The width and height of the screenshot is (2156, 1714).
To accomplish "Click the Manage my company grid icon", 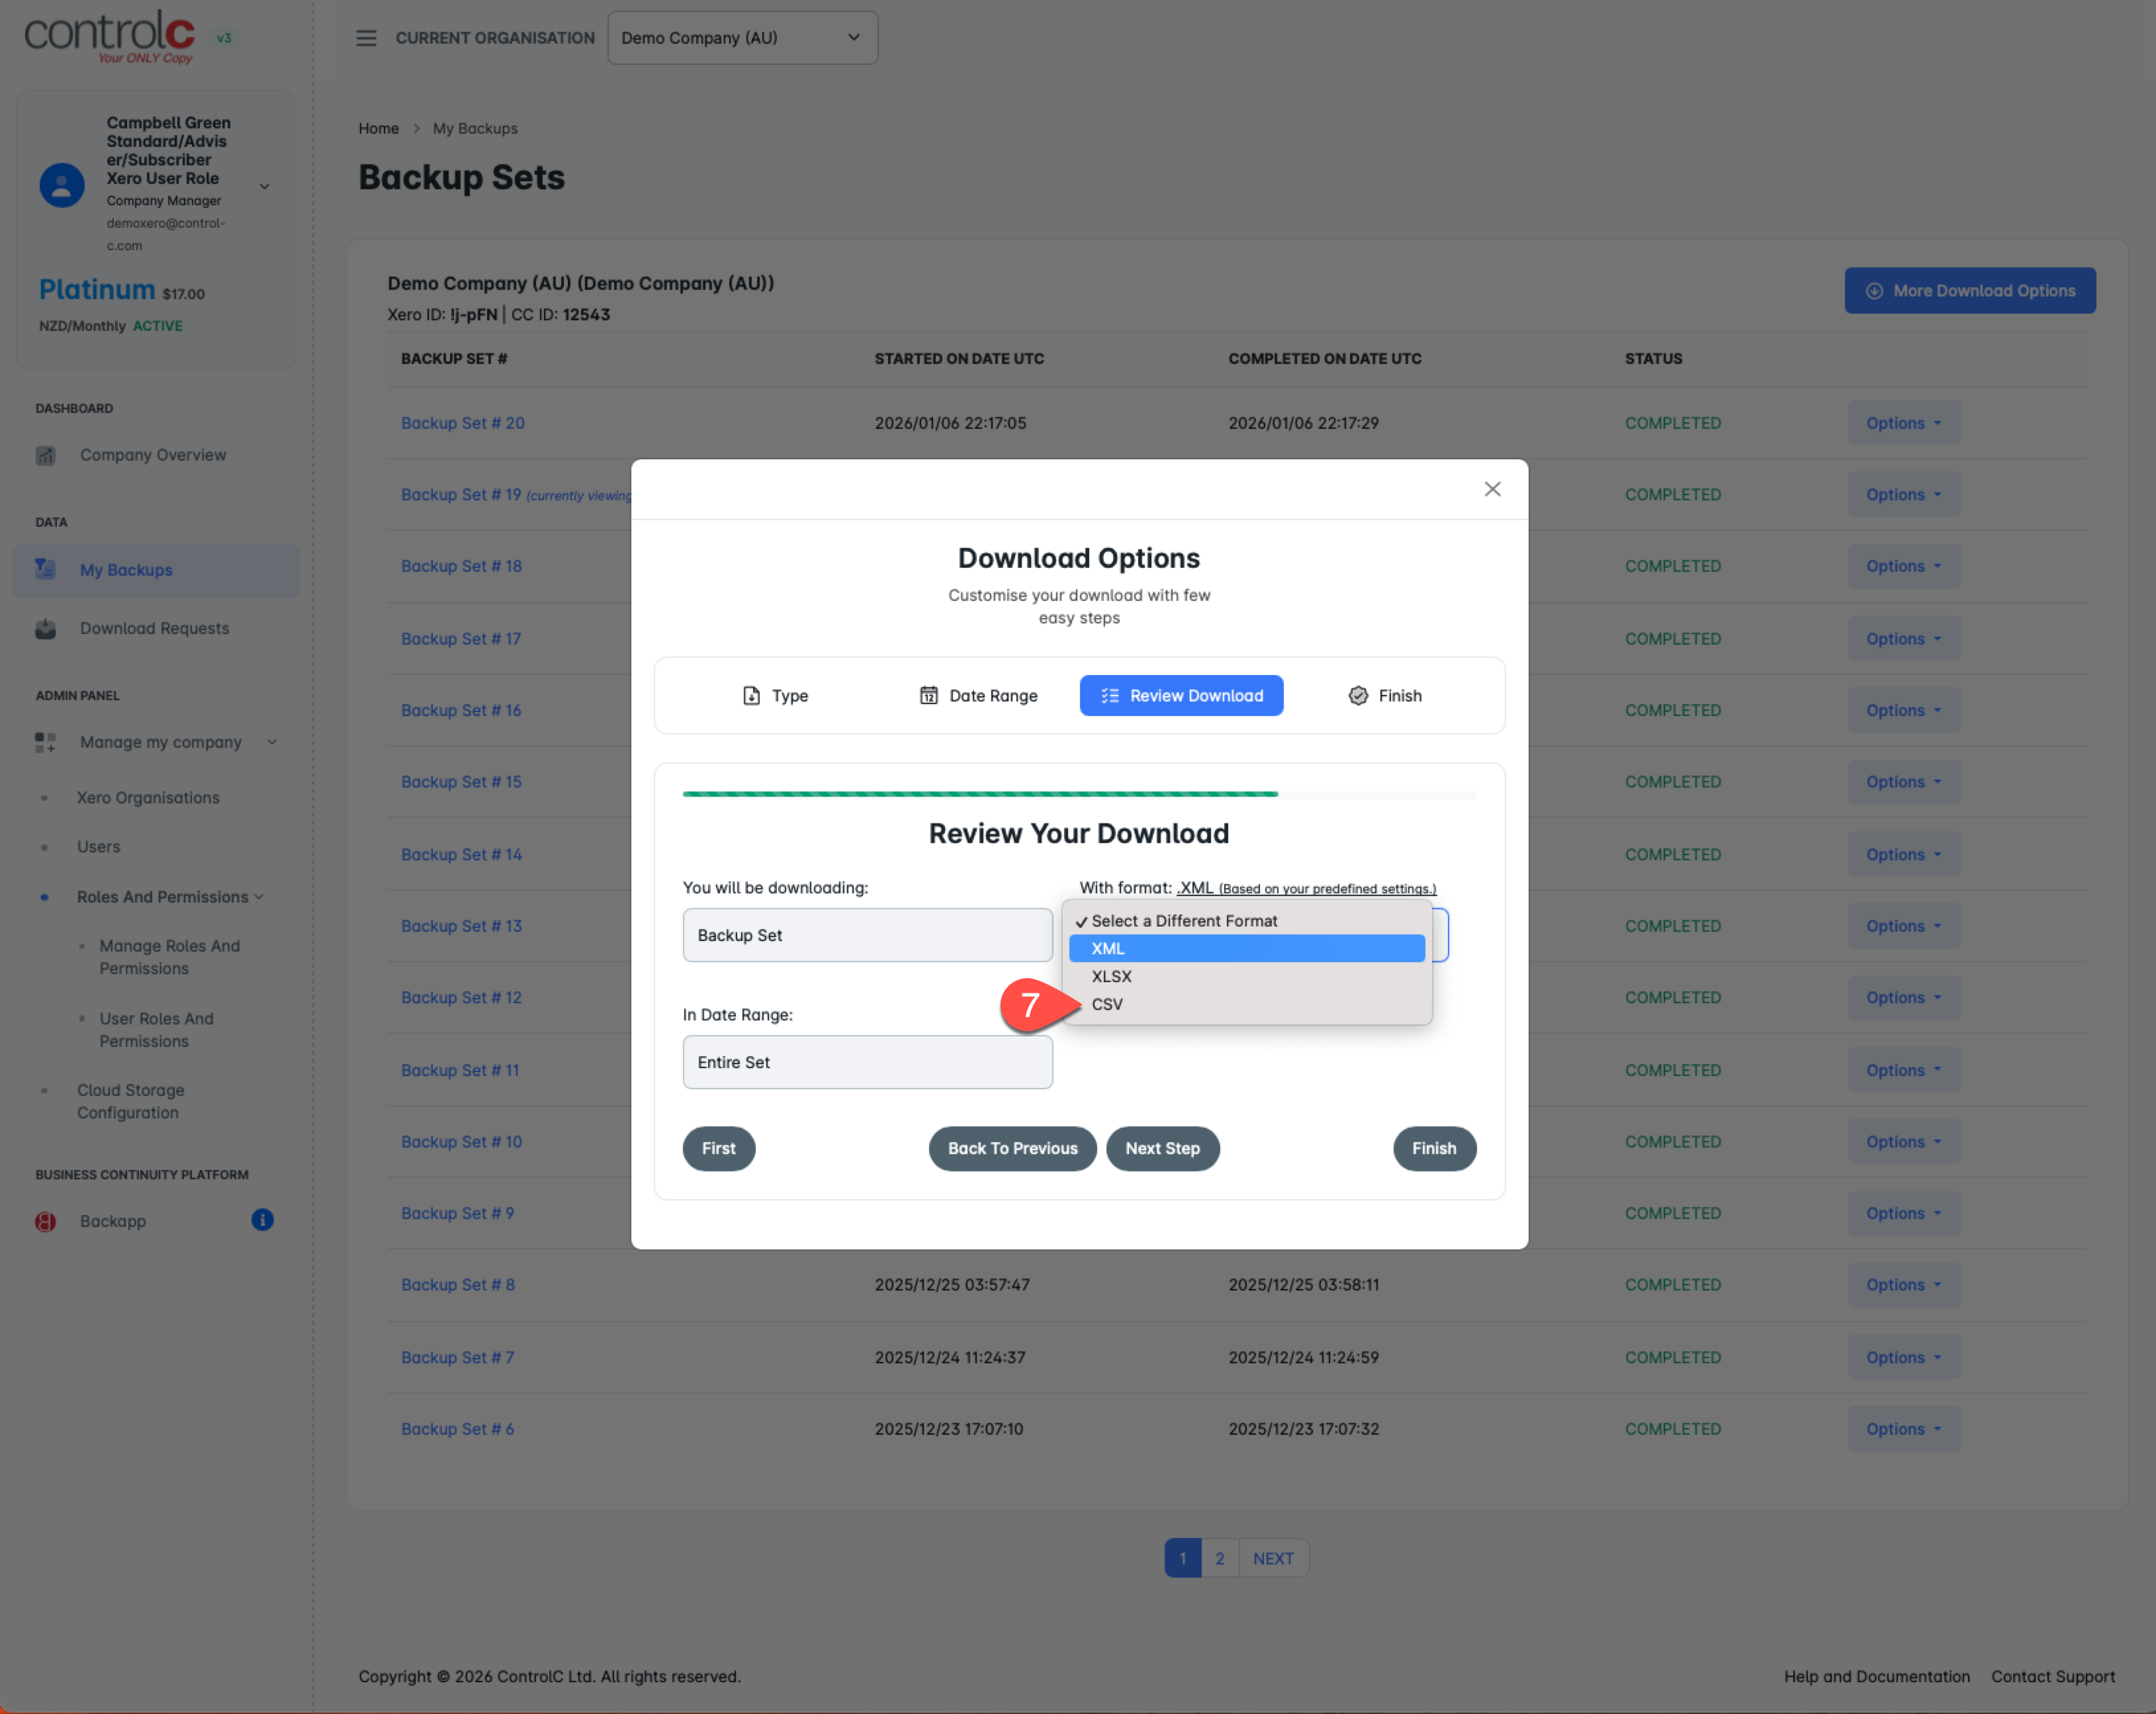I will [46, 742].
